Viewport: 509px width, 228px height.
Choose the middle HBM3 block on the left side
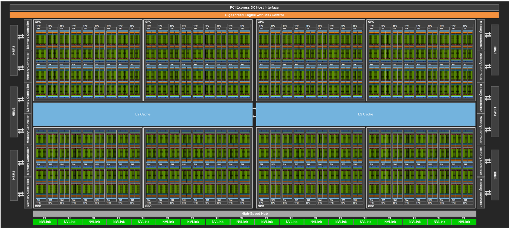tap(14, 111)
